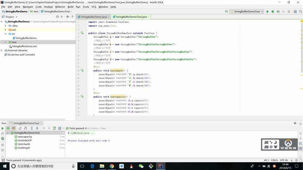Click UTF-8 encoding in status bar
Viewport: 303px width, 170px height.
click(x=284, y=160)
